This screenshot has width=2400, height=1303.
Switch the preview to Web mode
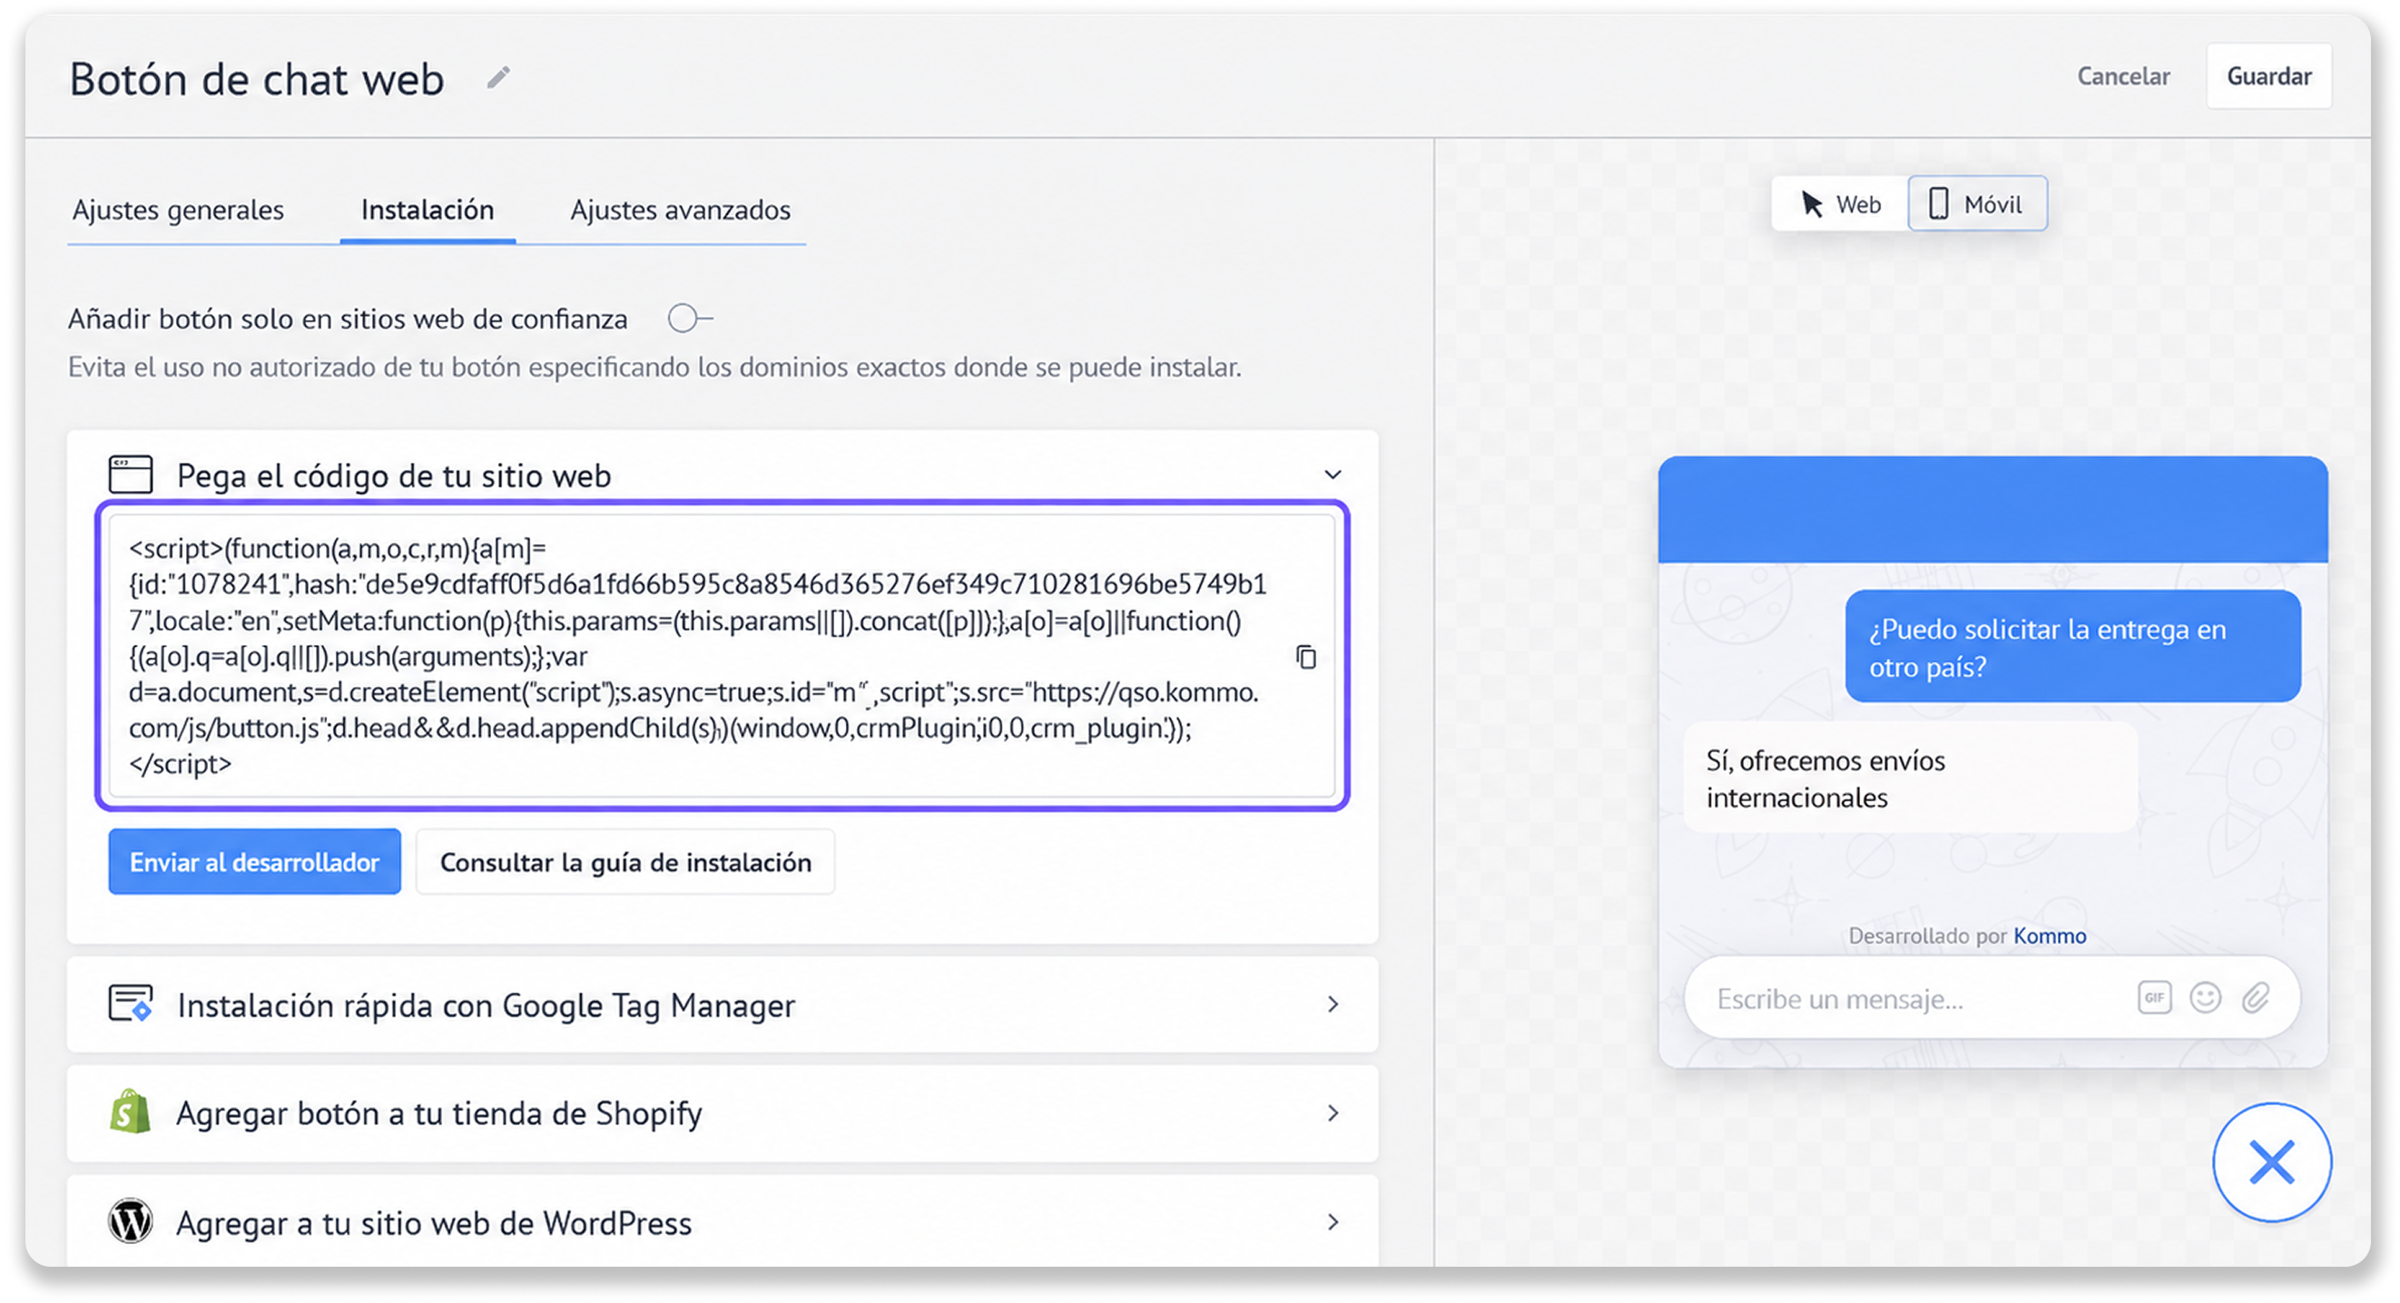pyautogui.click(x=1840, y=203)
